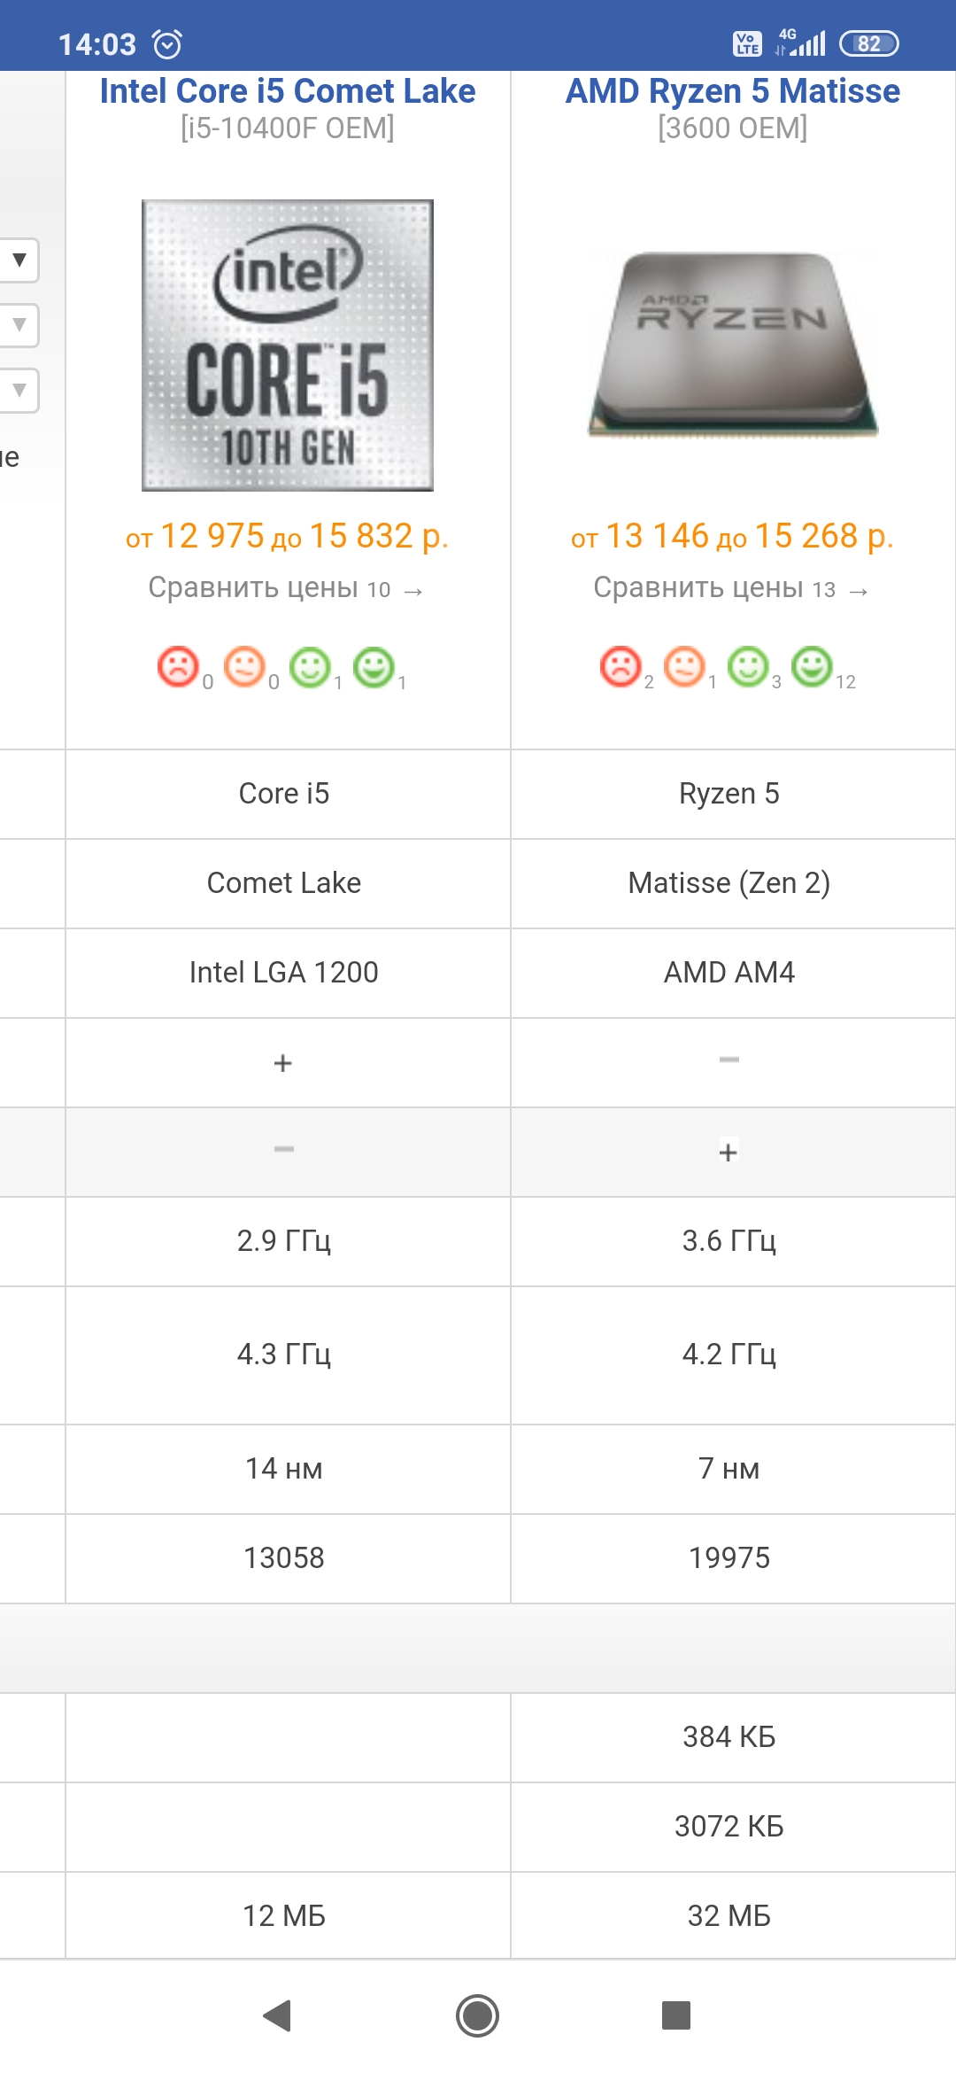This screenshot has width=956, height=2073.
Task: Tap the Android recent apps square button
Action: 676,2015
